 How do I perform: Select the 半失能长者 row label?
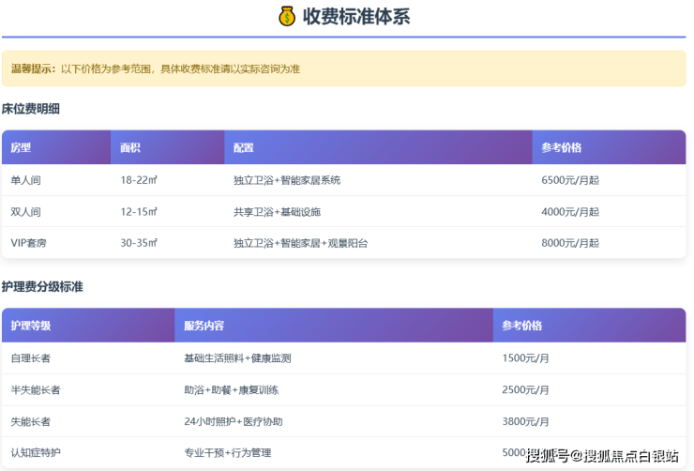tap(36, 389)
